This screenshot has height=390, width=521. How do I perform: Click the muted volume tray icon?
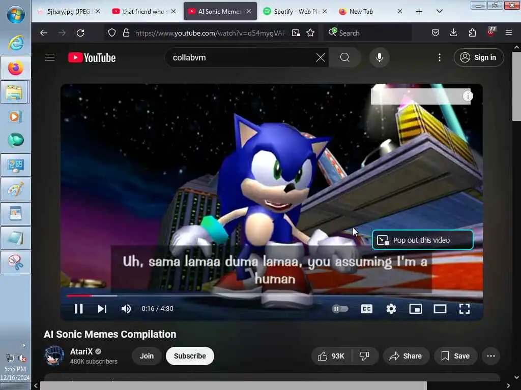pos(22,359)
